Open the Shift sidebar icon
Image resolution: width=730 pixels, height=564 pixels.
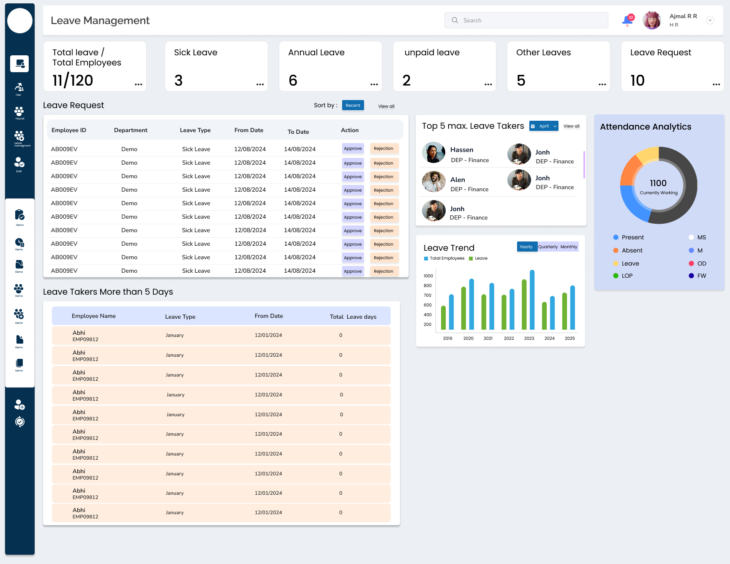pos(19,164)
